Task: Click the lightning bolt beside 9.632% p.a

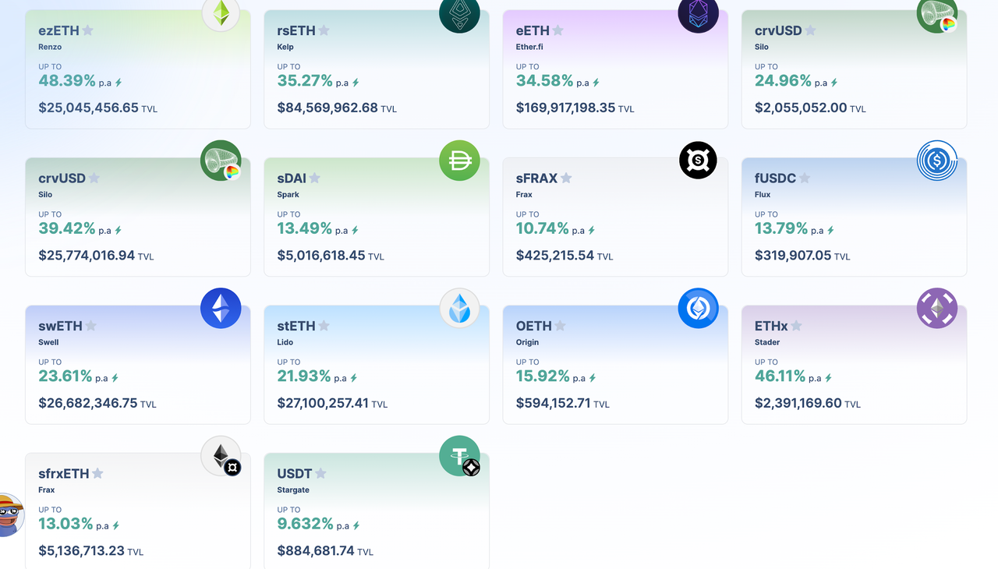Action: click(356, 526)
